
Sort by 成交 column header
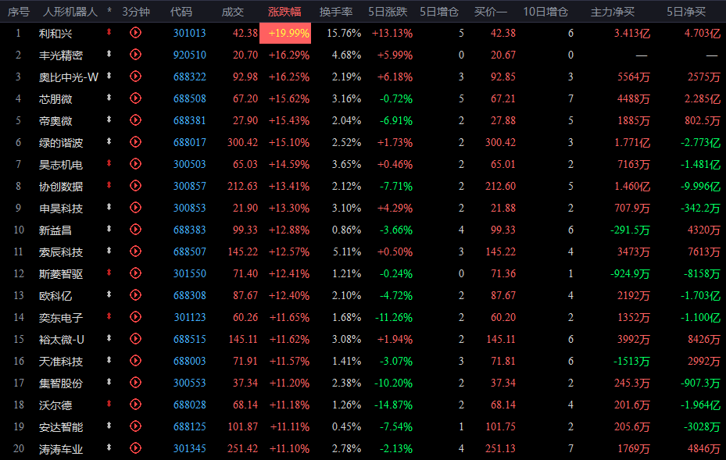tap(232, 12)
